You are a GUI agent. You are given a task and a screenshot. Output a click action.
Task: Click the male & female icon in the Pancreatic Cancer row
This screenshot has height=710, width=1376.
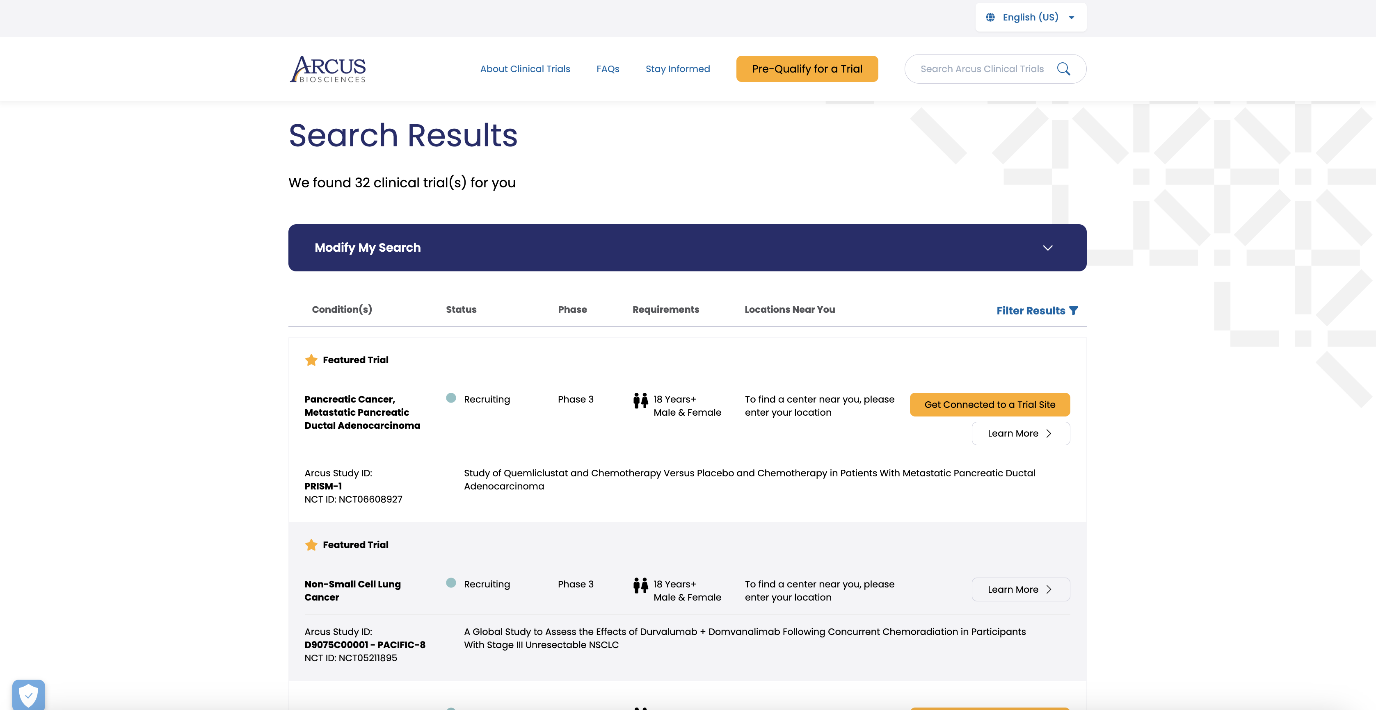tap(640, 401)
